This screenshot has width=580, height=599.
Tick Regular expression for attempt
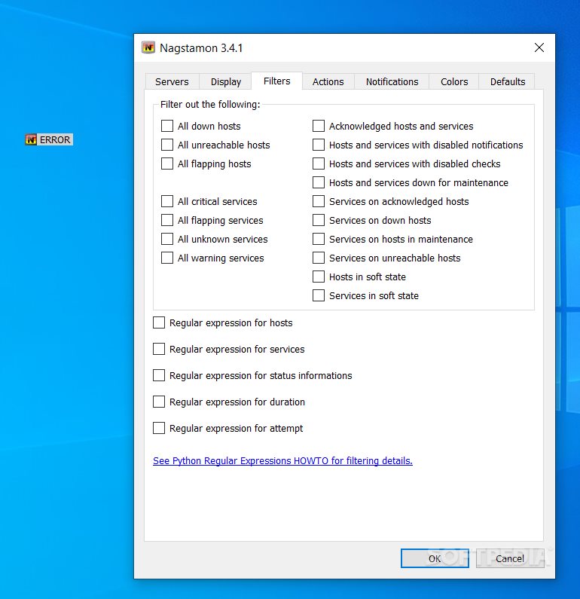pyautogui.click(x=159, y=428)
